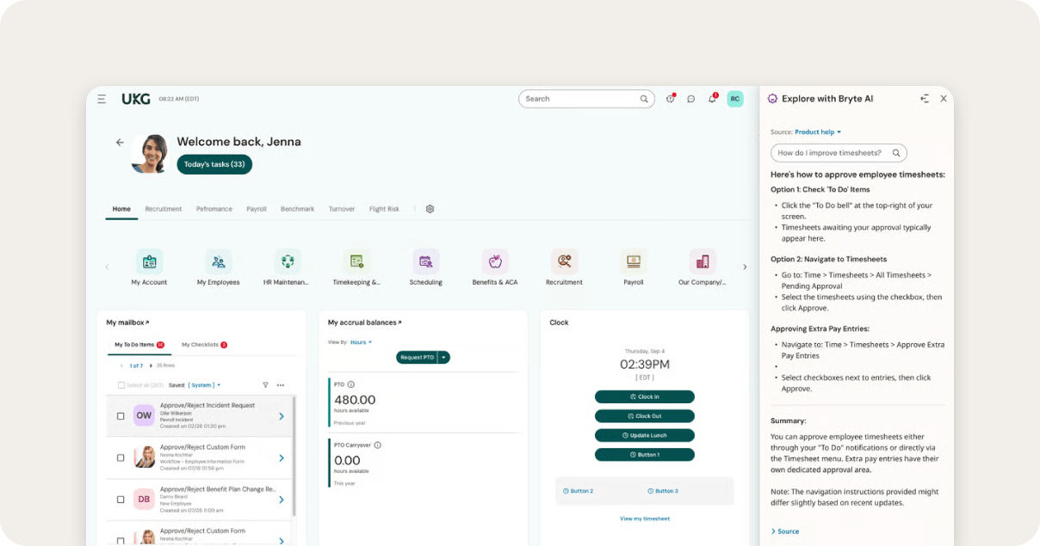
Task: Check the Benefit Plan Change Request checkbox
Action: point(121,499)
